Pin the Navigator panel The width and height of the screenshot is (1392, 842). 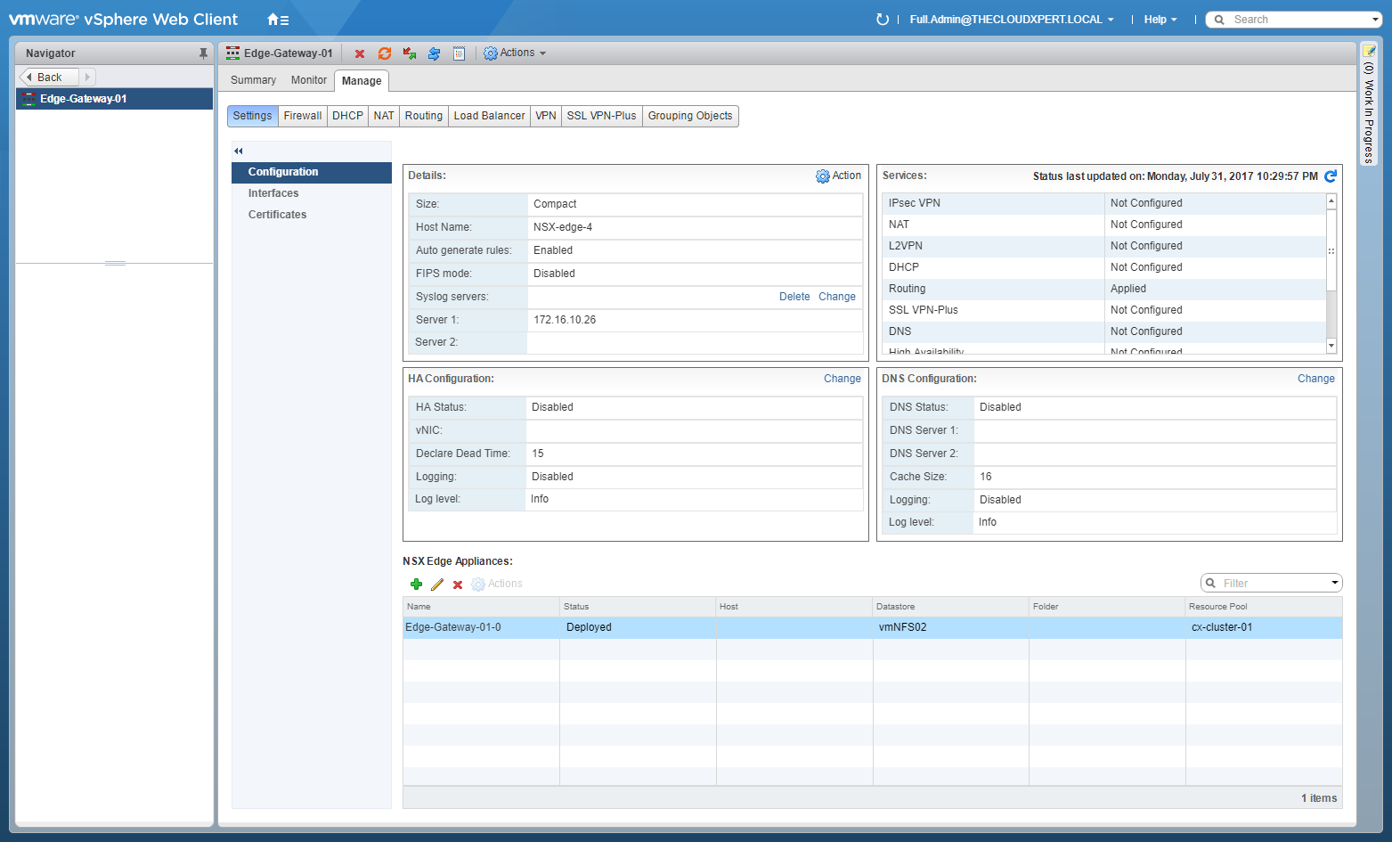[203, 53]
